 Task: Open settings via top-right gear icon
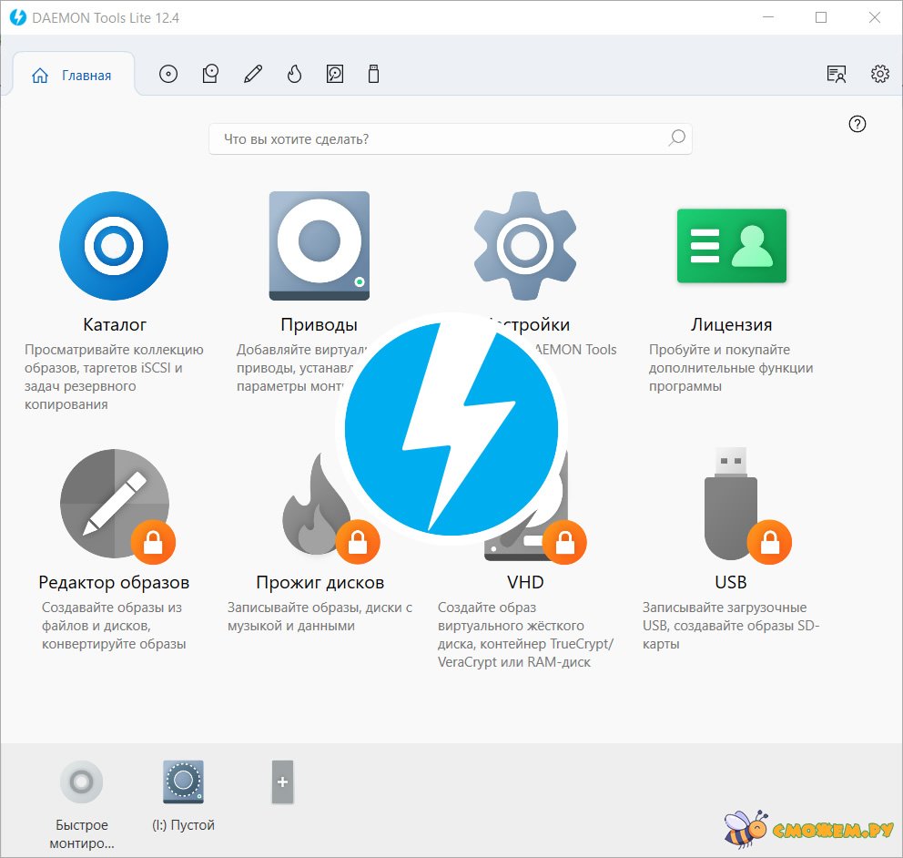879,75
